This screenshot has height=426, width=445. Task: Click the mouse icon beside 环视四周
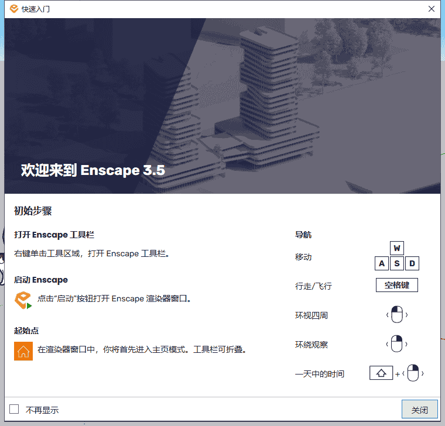(396, 315)
